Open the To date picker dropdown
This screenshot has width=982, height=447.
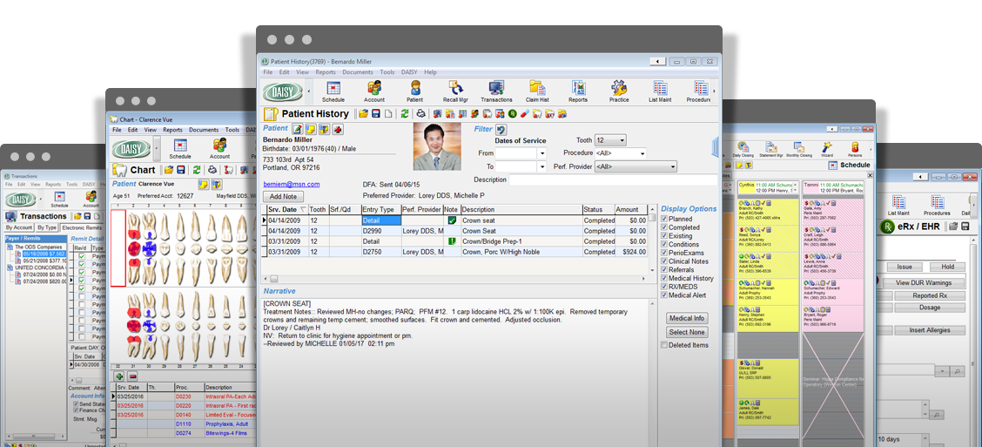542,166
